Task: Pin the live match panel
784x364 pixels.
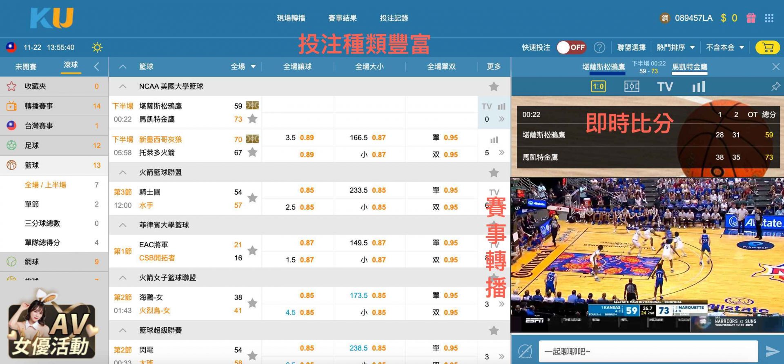Action: pyautogui.click(x=775, y=87)
